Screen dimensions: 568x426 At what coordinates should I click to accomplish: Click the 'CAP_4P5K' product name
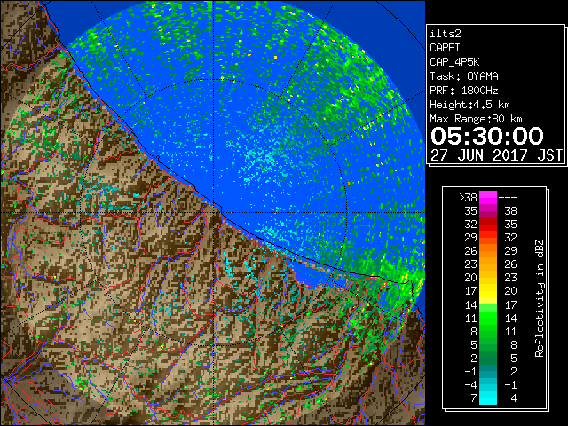click(x=454, y=62)
